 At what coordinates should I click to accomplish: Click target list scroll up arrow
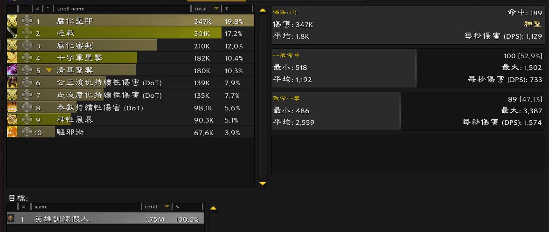click(213, 208)
